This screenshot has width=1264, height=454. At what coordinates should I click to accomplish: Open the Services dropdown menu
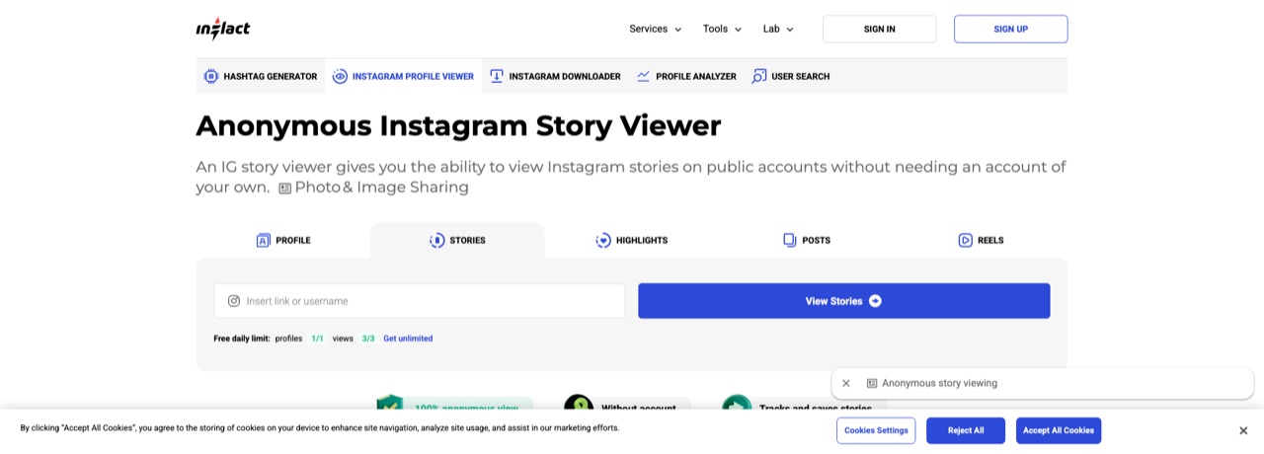coord(656,29)
